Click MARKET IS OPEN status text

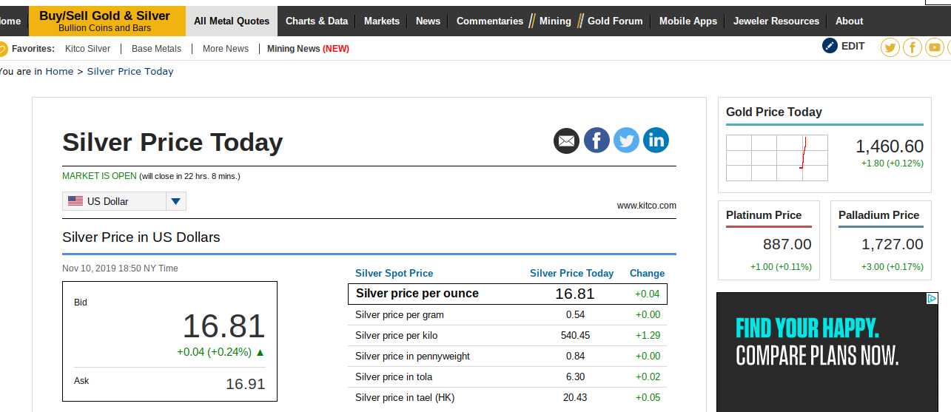99,176
